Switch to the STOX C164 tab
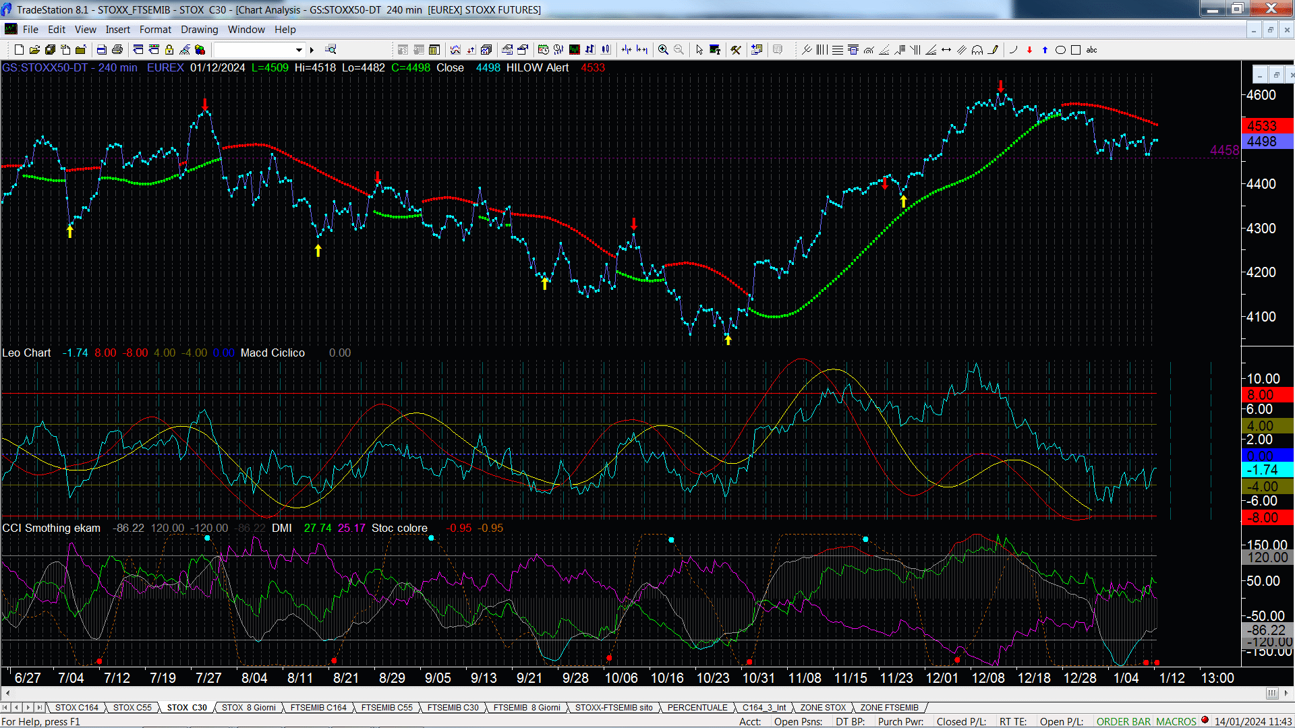Screen dimensions: 1295x728 [77, 708]
